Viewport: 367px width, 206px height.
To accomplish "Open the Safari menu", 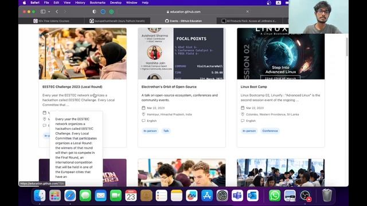I will tap(35, 3).
